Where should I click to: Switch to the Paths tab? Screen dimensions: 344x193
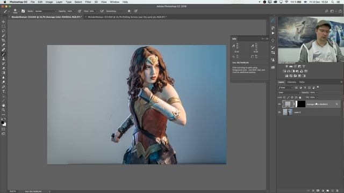pos(302,82)
